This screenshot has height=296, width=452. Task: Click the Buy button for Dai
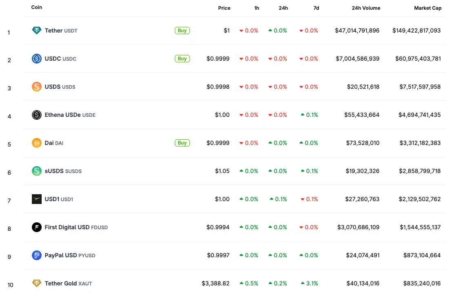pos(182,143)
